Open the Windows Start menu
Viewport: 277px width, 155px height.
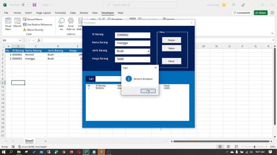tap(3, 152)
